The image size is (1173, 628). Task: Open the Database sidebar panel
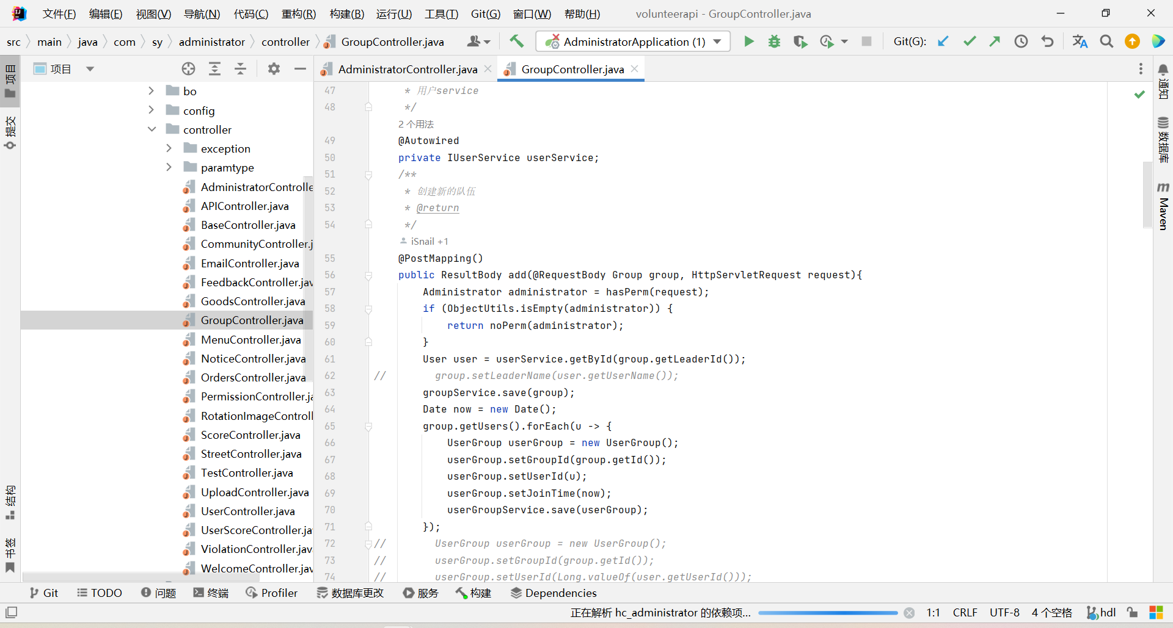click(1163, 140)
